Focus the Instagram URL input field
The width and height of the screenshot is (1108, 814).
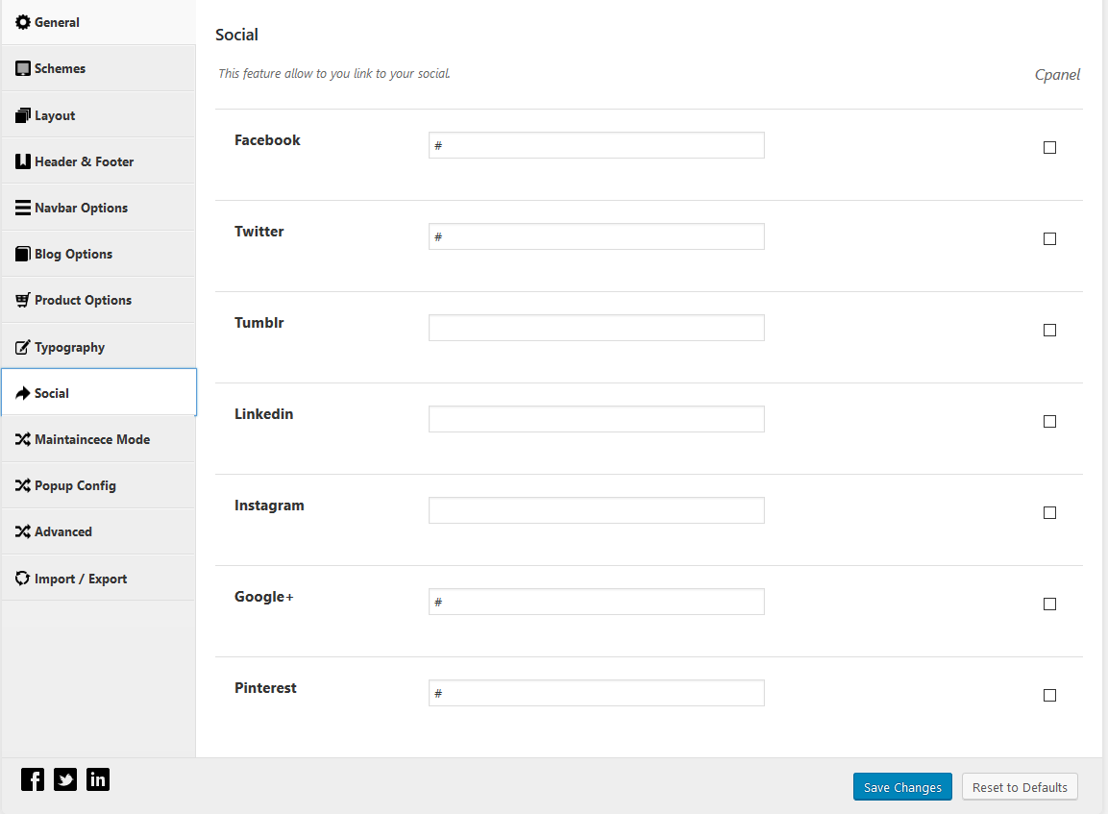point(597,510)
